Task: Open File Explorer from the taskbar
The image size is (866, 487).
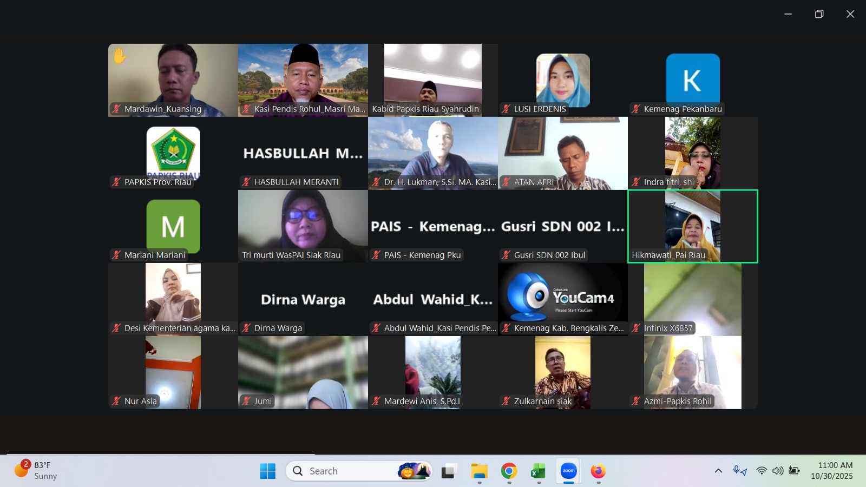Action: 479,471
